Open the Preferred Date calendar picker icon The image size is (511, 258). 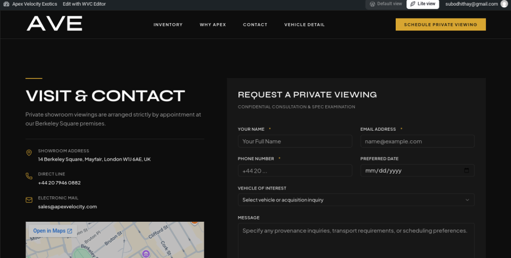coord(466,170)
